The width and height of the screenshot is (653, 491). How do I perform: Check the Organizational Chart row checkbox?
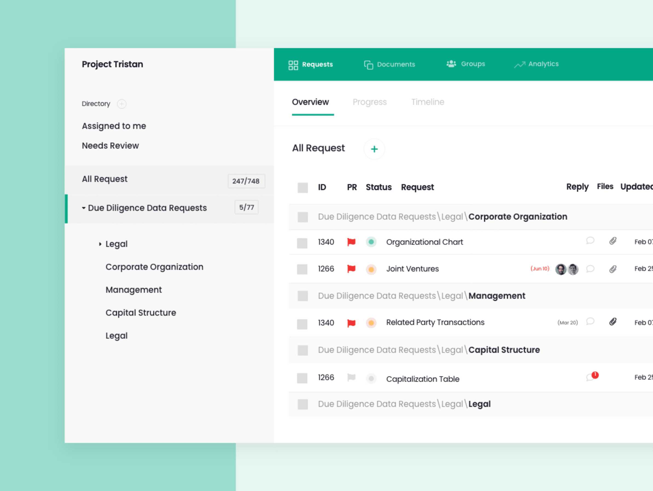[302, 243]
